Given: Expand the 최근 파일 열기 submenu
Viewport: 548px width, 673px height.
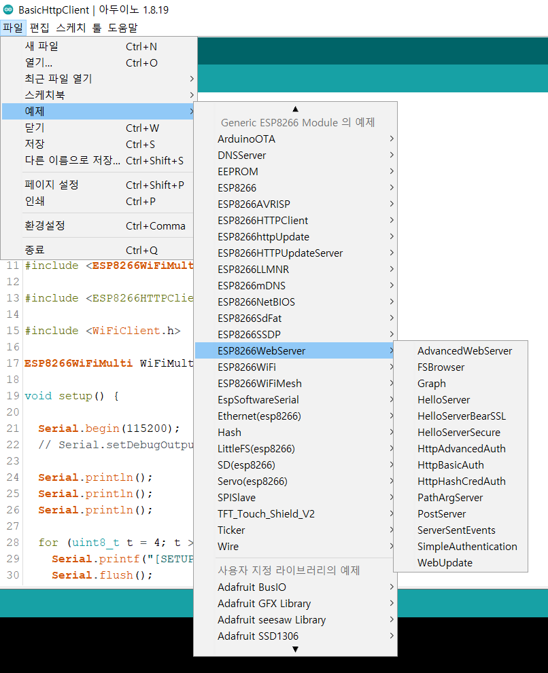Looking at the screenshot, I should [99, 79].
